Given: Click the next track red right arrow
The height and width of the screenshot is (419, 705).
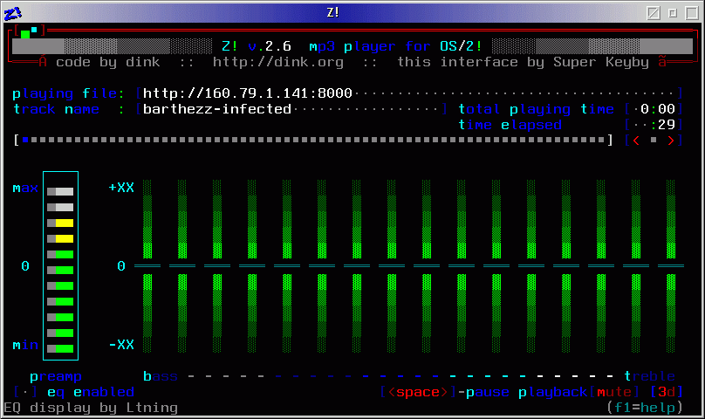Looking at the screenshot, I should click(670, 141).
